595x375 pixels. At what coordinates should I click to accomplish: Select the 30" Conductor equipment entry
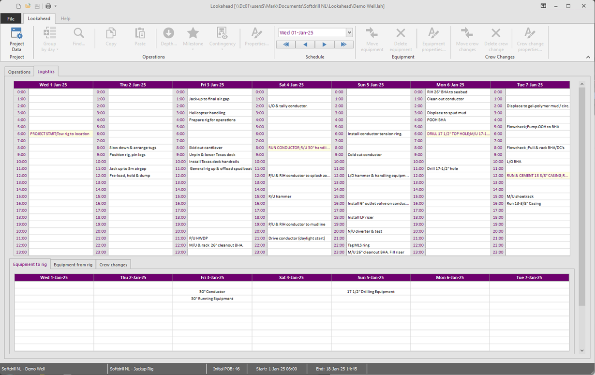point(212,292)
